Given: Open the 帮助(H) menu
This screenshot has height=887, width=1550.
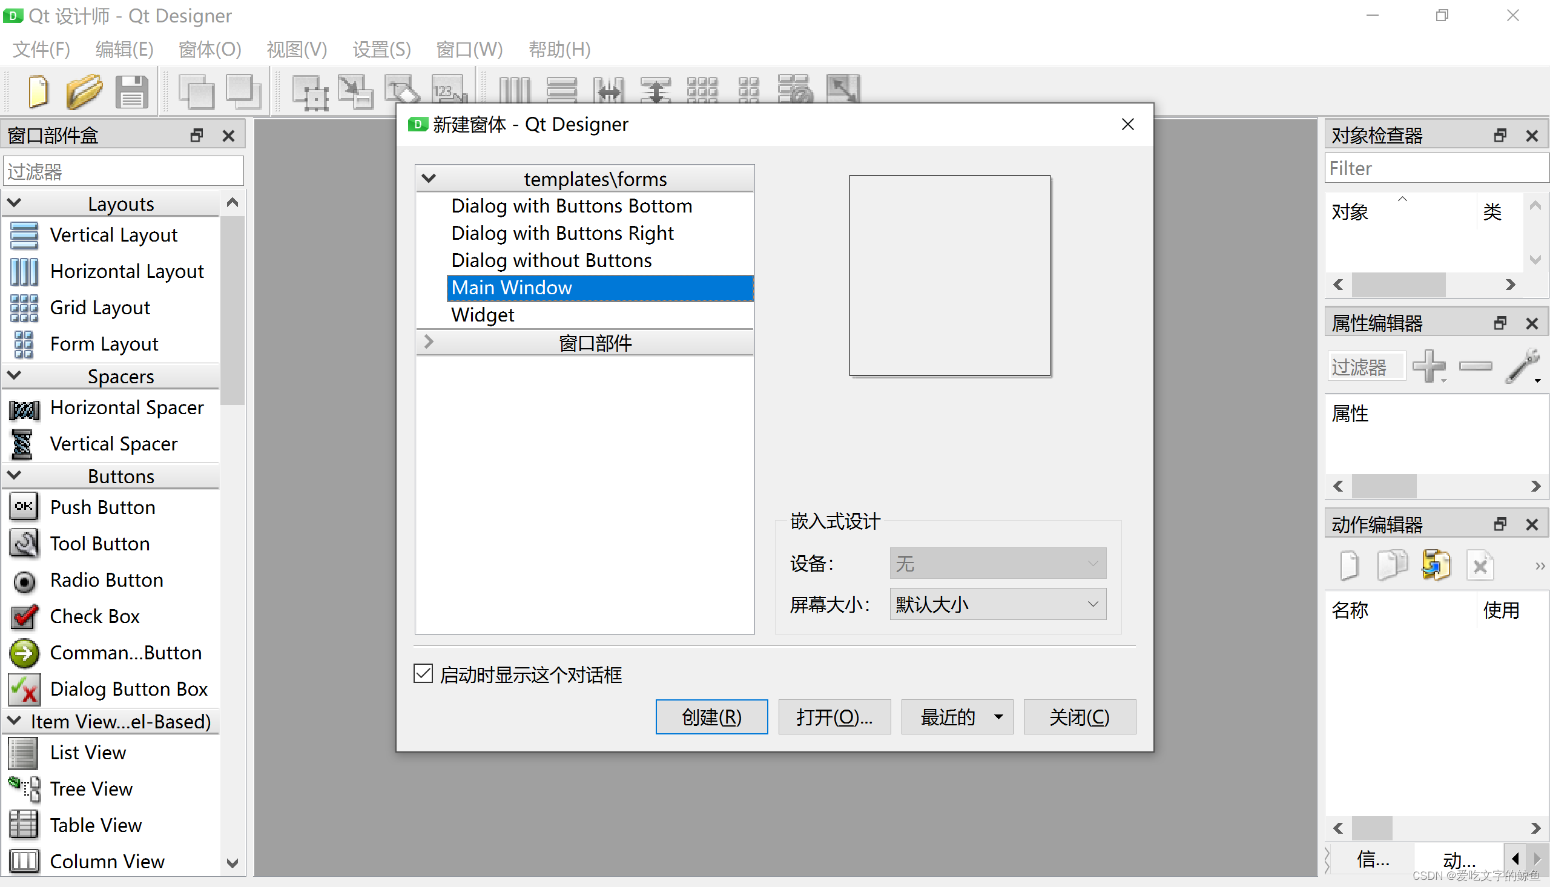Looking at the screenshot, I should point(559,48).
